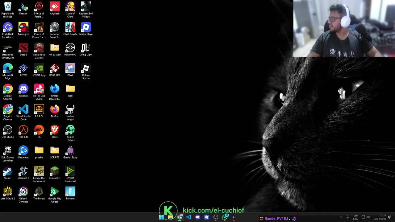Image resolution: width=395 pixels, height=222 pixels.
Task: Select the EA app icon
Action: (x=39, y=132)
